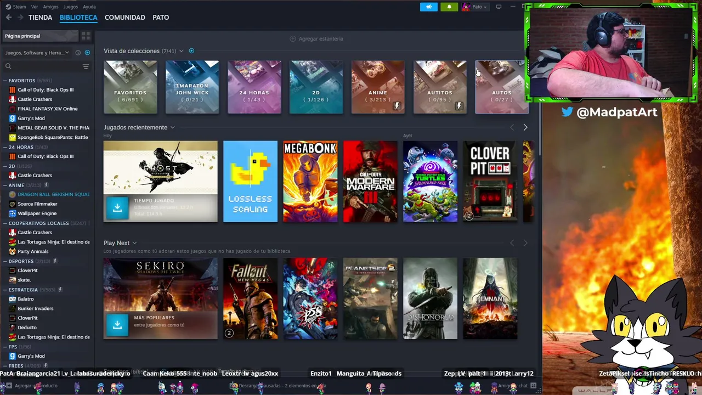The height and width of the screenshot is (395, 702).
Task: Download Sekiro with the blue arrow
Action: click(x=117, y=325)
